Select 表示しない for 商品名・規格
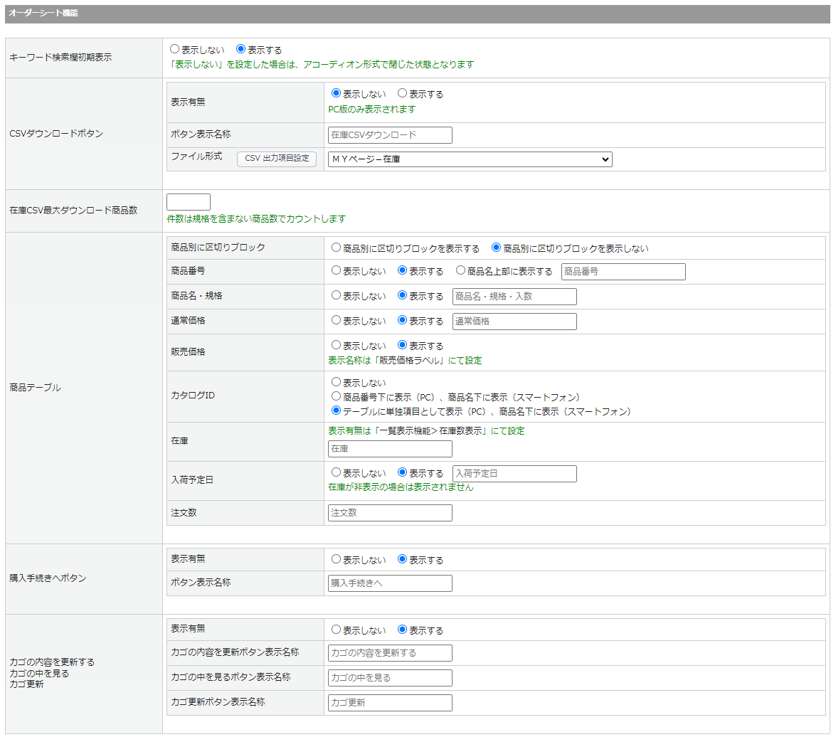 (x=336, y=295)
